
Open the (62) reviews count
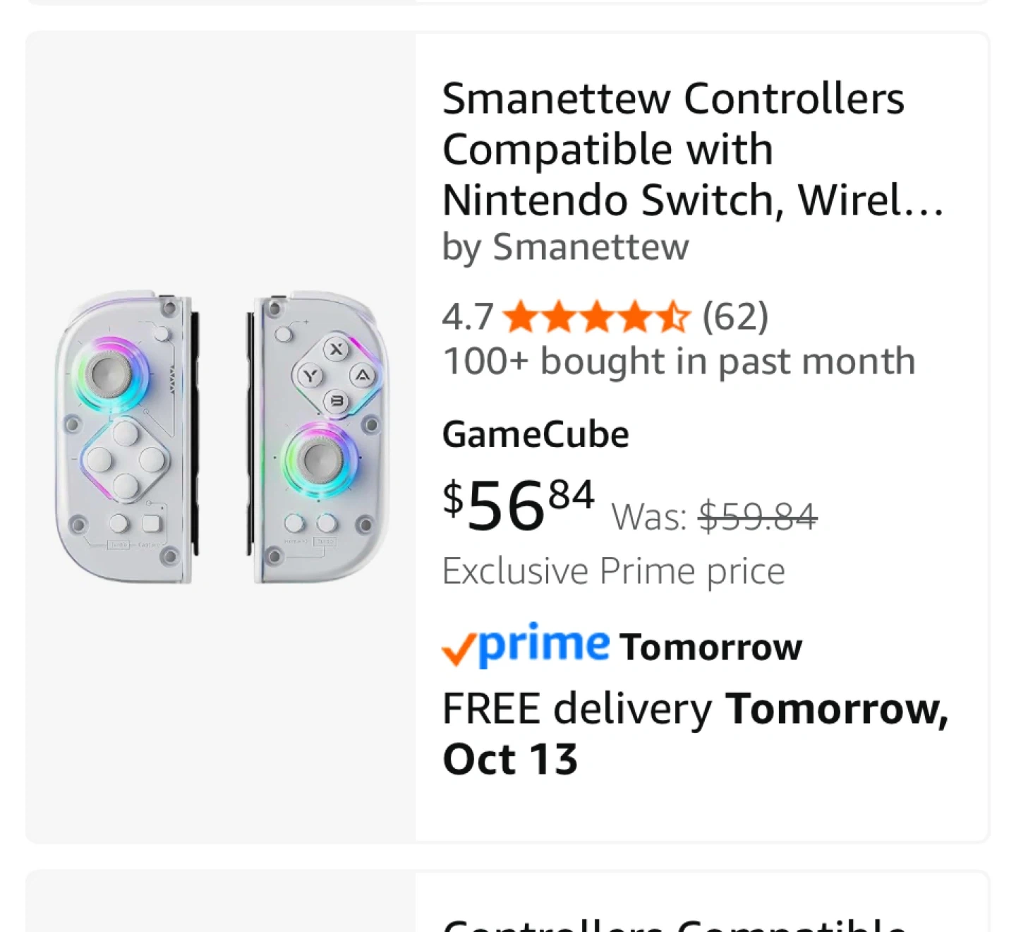[735, 316]
